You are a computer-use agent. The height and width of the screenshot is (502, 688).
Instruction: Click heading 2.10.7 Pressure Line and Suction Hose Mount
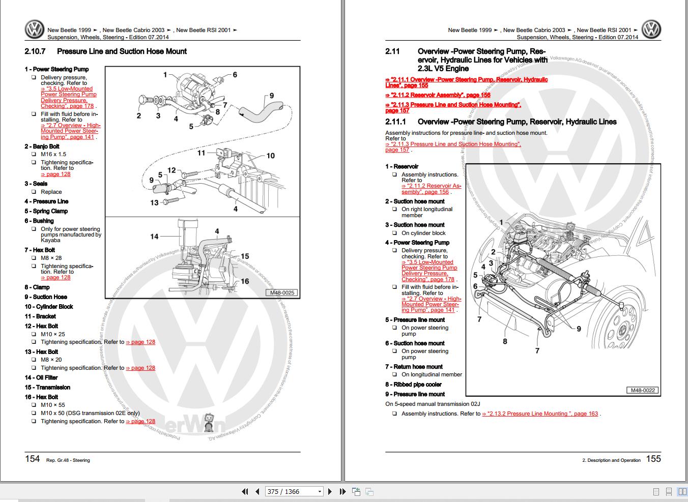tap(105, 51)
